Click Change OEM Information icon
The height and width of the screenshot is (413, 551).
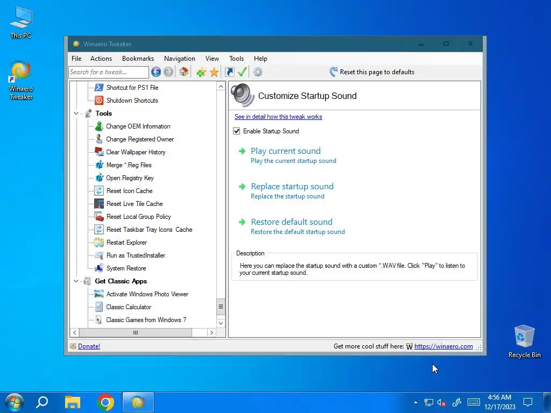pos(99,126)
